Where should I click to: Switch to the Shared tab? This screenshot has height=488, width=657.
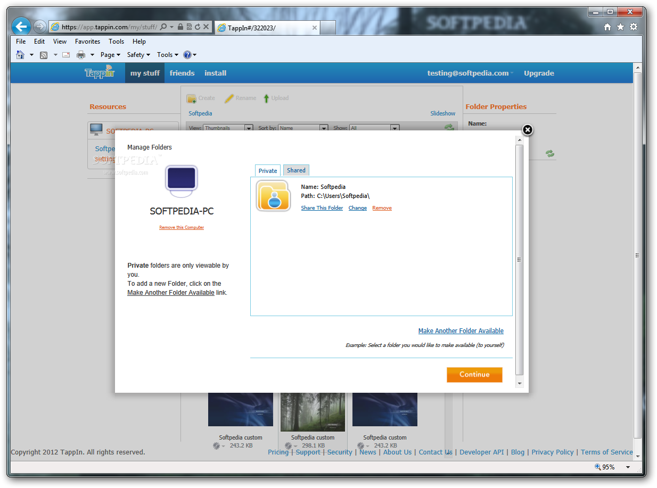[296, 170]
